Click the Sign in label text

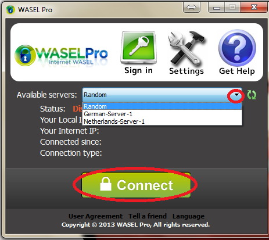pos(138,70)
